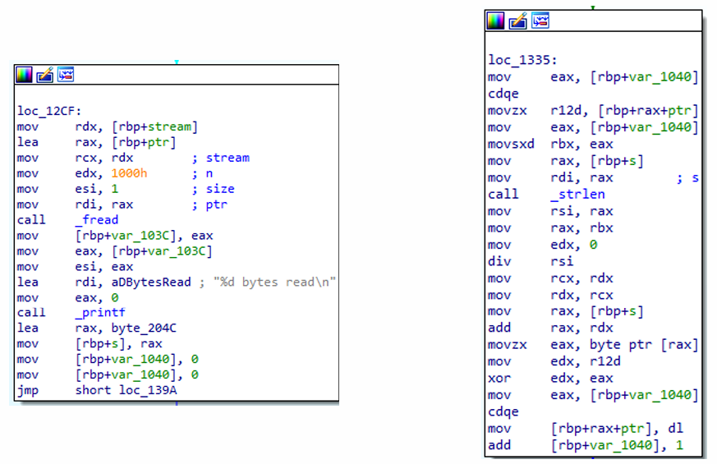717x464 pixels.
Task: Click the "%d bytes read\n" string comment
Action: click(x=274, y=282)
